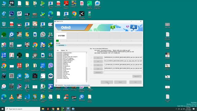The width and height of the screenshot is (197, 111).
Task: Click the AP file path field
Action: click(x=123, y=61)
